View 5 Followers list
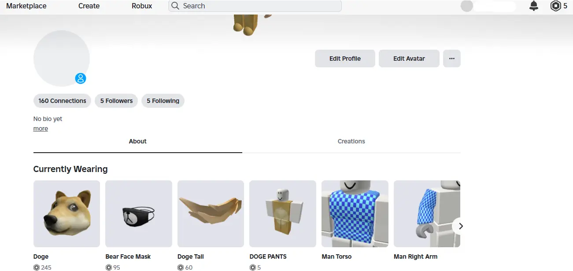The image size is (573, 271). (x=116, y=101)
